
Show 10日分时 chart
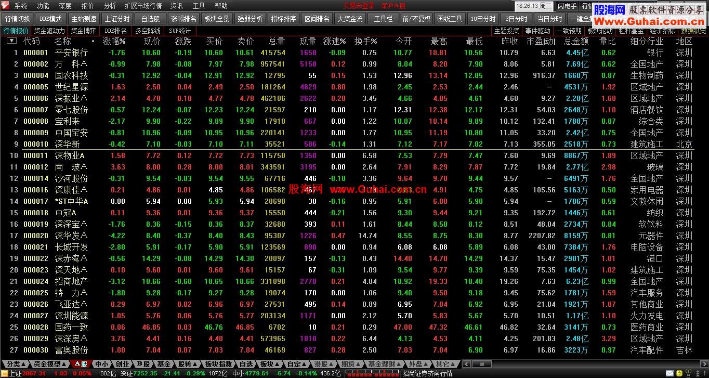pyautogui.click(x=483, y=19)
